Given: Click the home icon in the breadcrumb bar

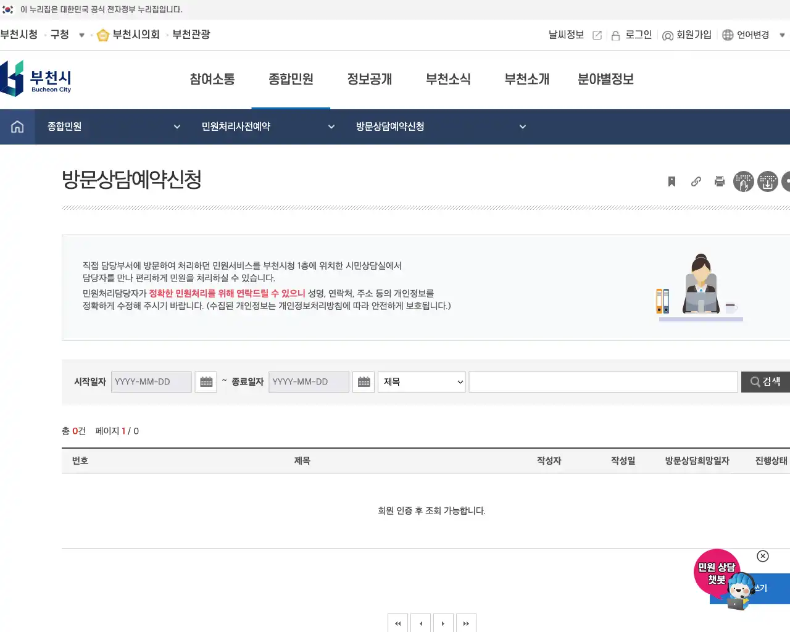Looking at the screenshot, I should [x=17, y=127].
